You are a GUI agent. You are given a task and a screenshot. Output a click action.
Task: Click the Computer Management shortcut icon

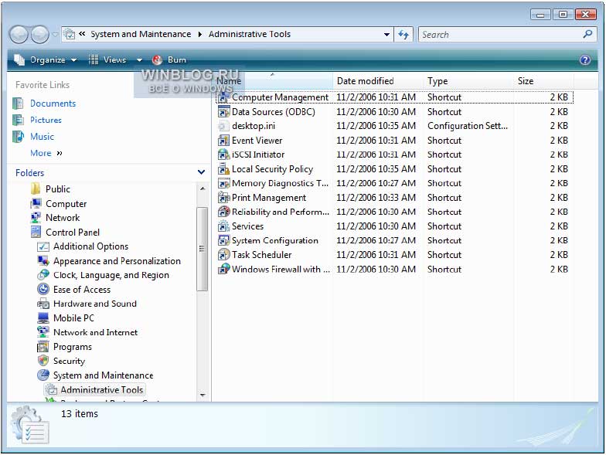click(223, 97)
